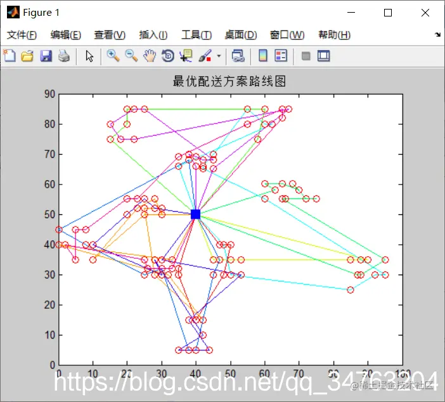The width and height of the screenshot is (445, 402).
Task: Open the 编辑(E) menu
Action: (x=66, y=35)
